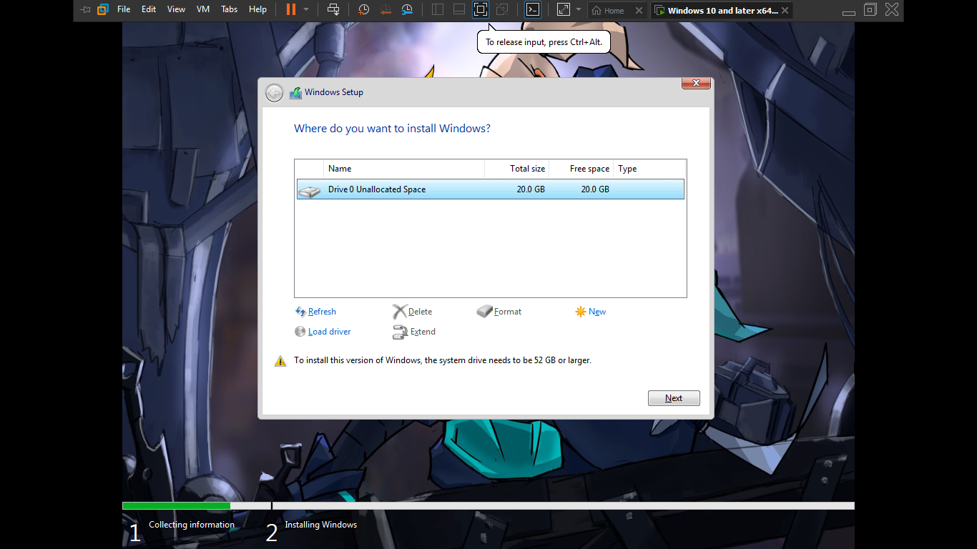Open the console view icon
Viewport: 977px width, 549px height.
pyautogui.click(x=533, y=10)
